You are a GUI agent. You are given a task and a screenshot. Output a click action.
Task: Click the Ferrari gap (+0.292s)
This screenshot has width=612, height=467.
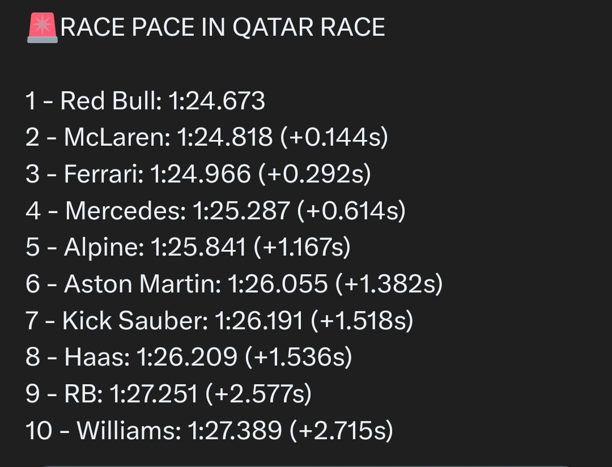[314, 174]
